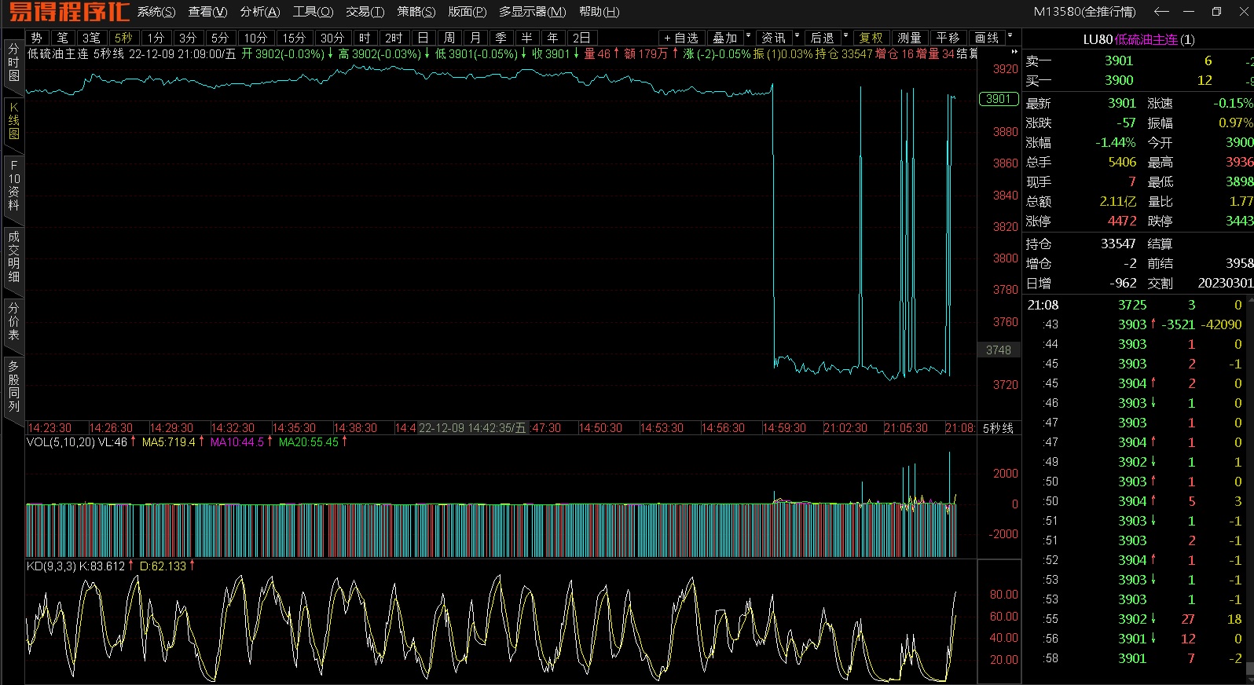This screenshot has width=1254, height=685.
Task: Expand the 画线 dropdown arrow
Action: pos(1010,37)
